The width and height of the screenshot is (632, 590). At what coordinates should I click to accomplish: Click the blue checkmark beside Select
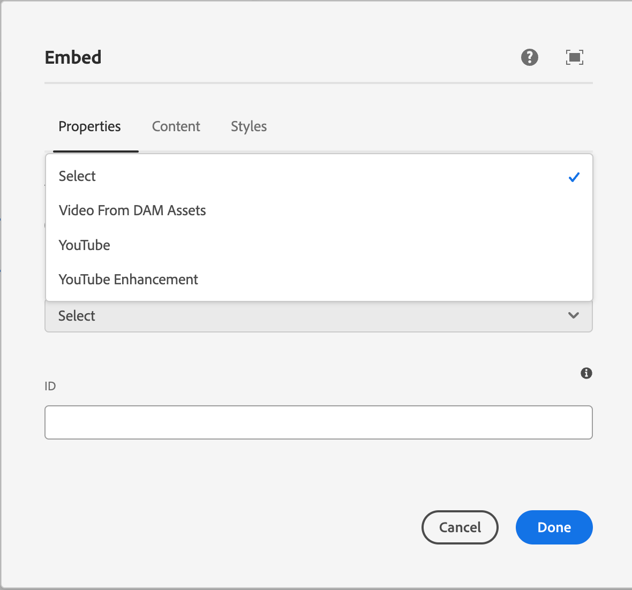(574, 177)
